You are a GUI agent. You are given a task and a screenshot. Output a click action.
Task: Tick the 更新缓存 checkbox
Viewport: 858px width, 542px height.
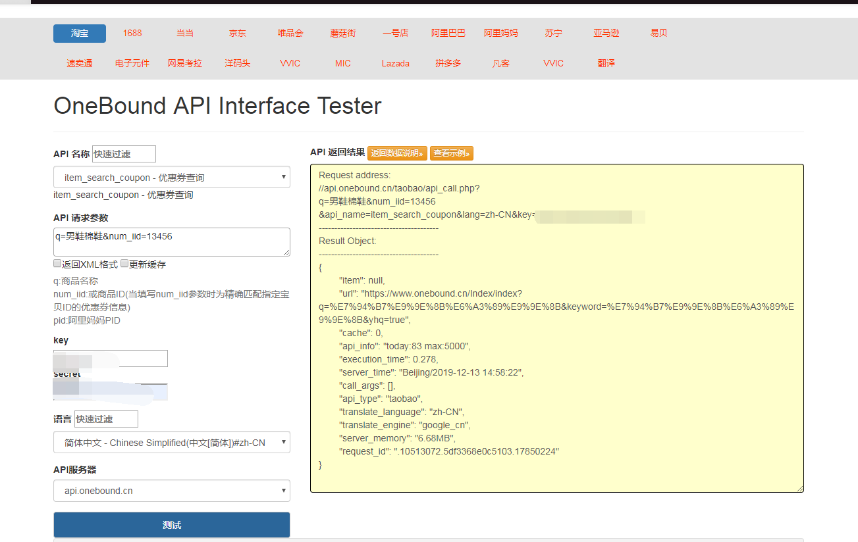(124, 264)
